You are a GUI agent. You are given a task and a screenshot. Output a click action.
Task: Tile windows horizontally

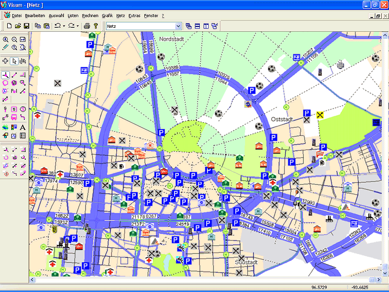tap(197, 26)
